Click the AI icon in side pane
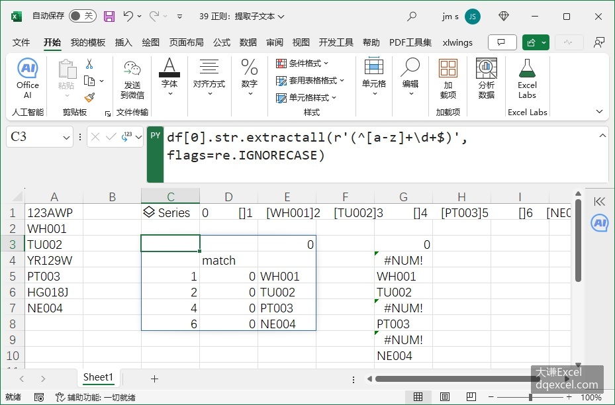 pyautogui.click(x=599, y=223)
